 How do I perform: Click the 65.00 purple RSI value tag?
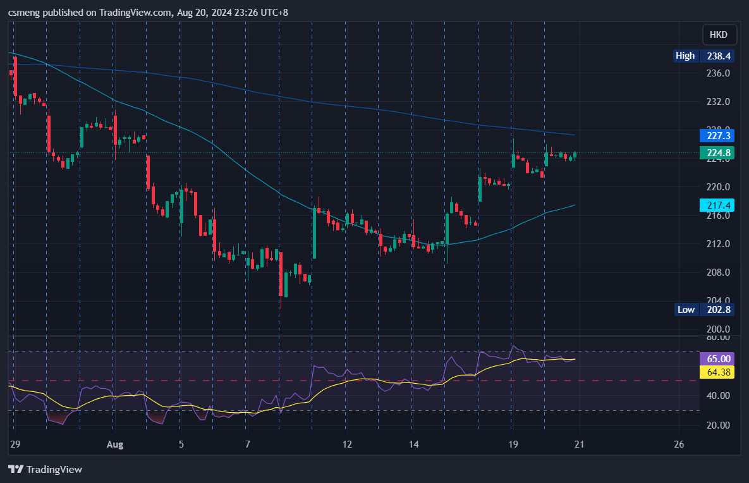pyautogui.click(x=717, y=359)
